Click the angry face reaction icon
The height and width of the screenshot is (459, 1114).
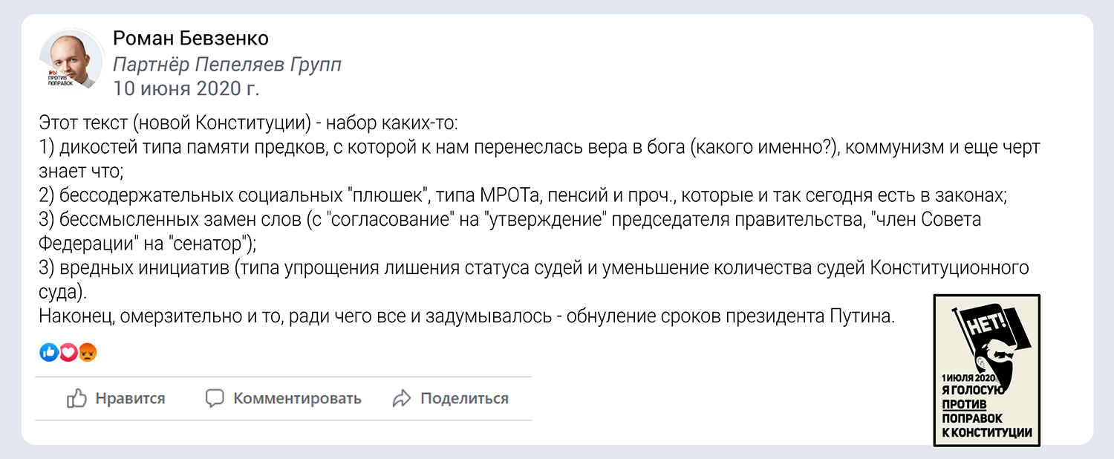pos(88,353)
